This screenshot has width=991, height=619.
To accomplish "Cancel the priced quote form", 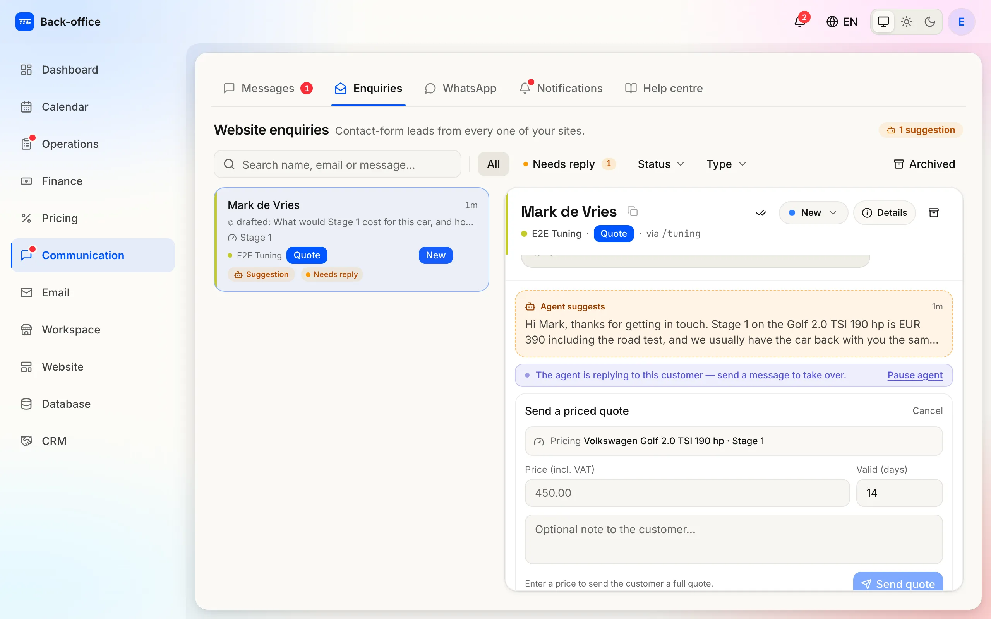I will click(927, 410).
